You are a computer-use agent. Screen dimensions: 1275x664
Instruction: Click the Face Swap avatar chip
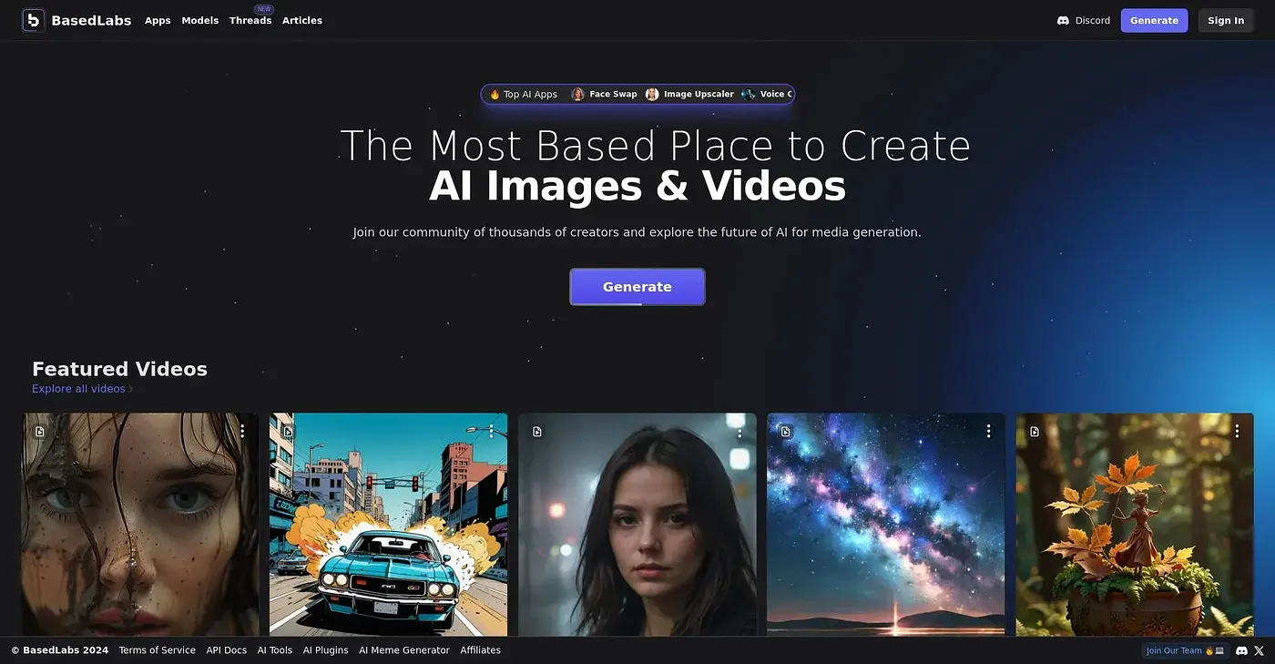[604, 94]
